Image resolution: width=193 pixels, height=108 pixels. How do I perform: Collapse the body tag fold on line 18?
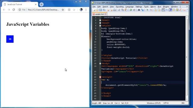[x=100, y=64]
